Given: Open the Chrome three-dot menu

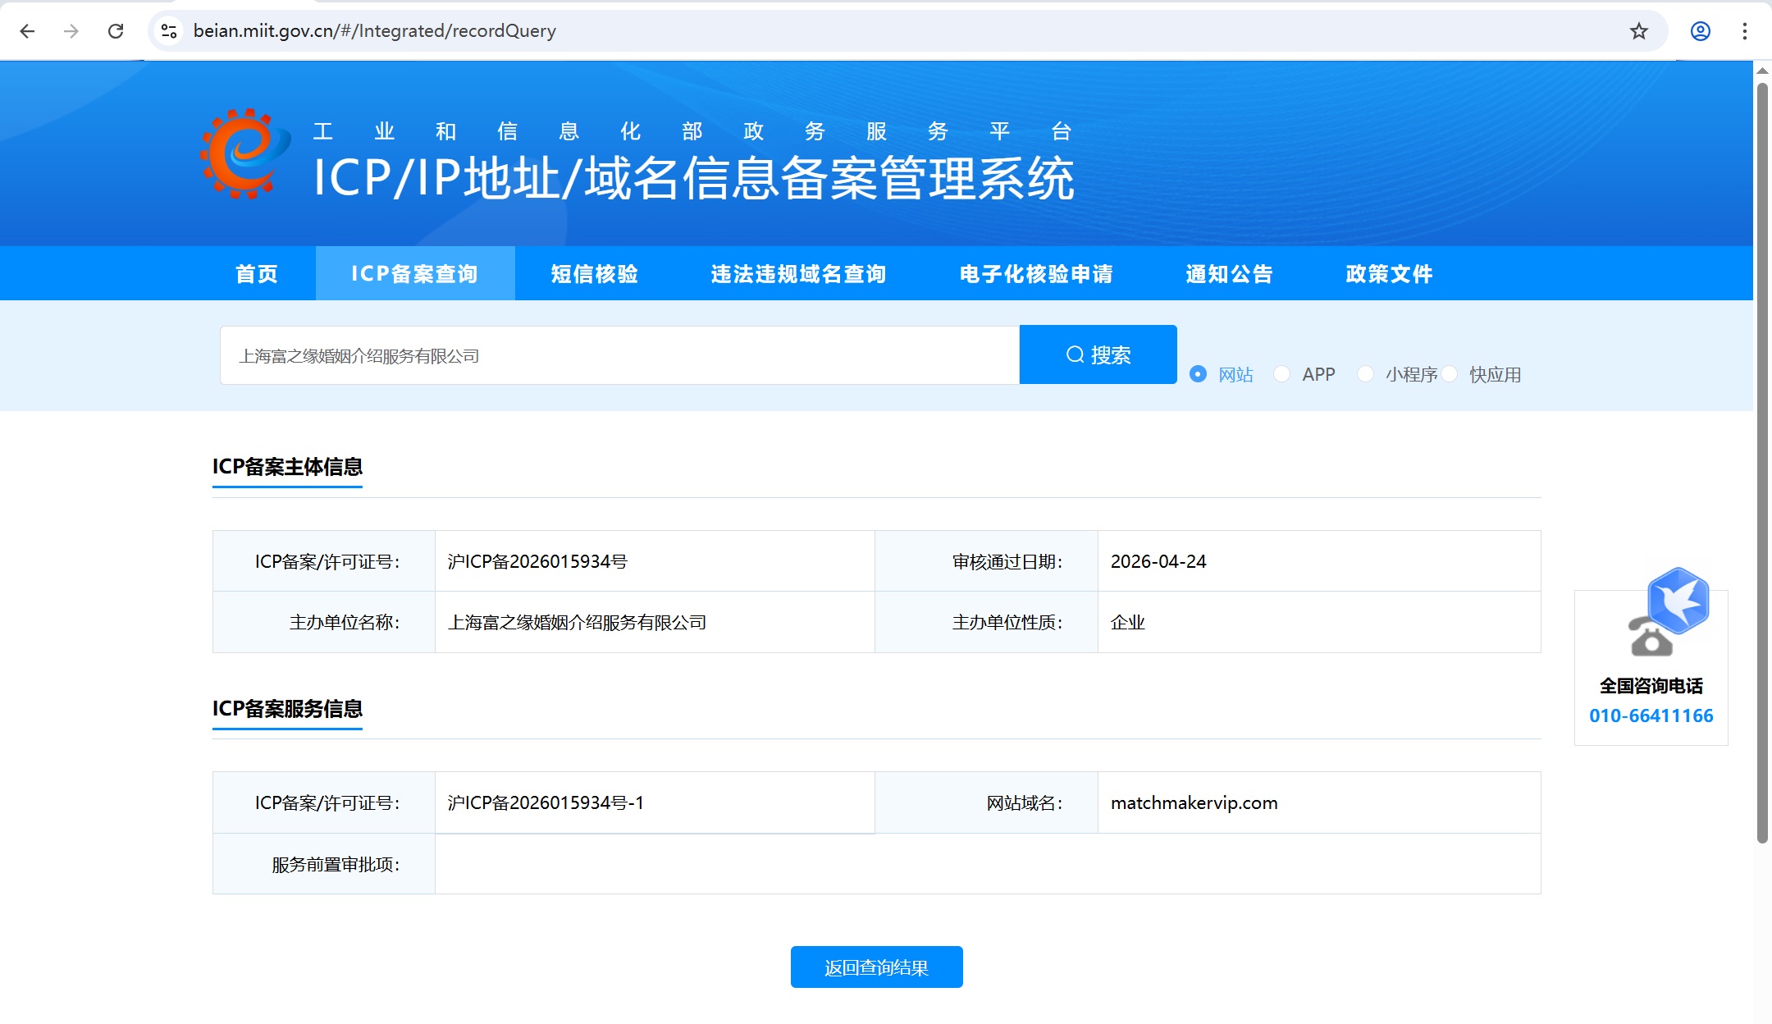Looking at the screenshot, I should (1744, 31).
